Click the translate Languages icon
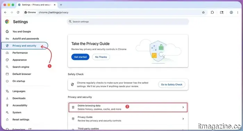The height and width of the screenshot is (131, 243). coord(7,91)
